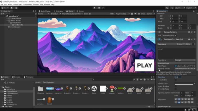Viewport: 198px width, 111px height.
Task: Click the Pause button in top toolbar
Action: point(99,8)
